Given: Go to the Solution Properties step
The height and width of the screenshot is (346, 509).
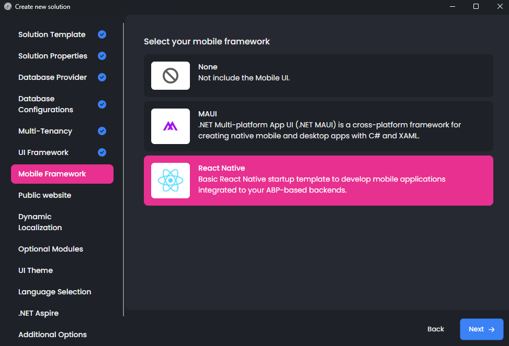Looking at the screenshot, I should (x=53, y=56).
